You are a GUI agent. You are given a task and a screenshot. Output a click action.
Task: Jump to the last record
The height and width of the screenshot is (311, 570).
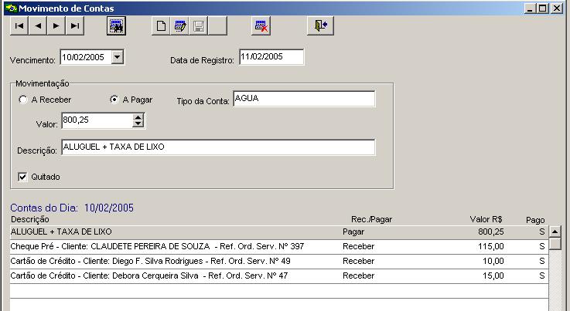tap(74, 25)
